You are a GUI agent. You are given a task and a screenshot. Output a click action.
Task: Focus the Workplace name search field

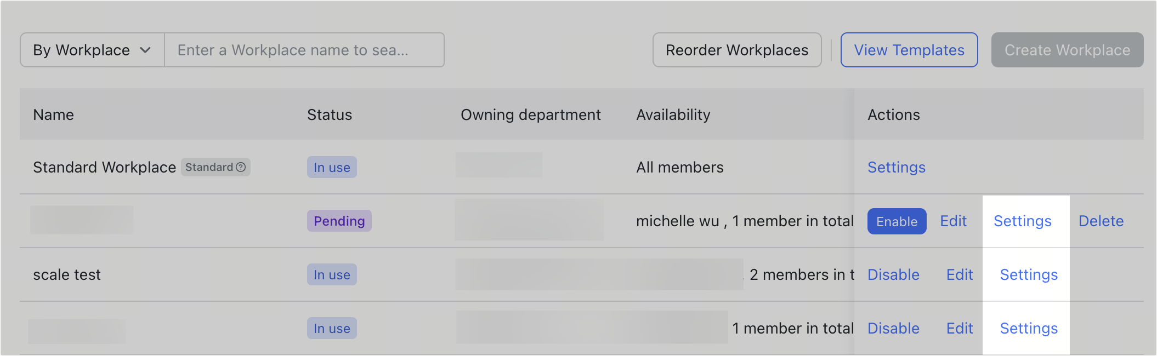pos(304,50)
